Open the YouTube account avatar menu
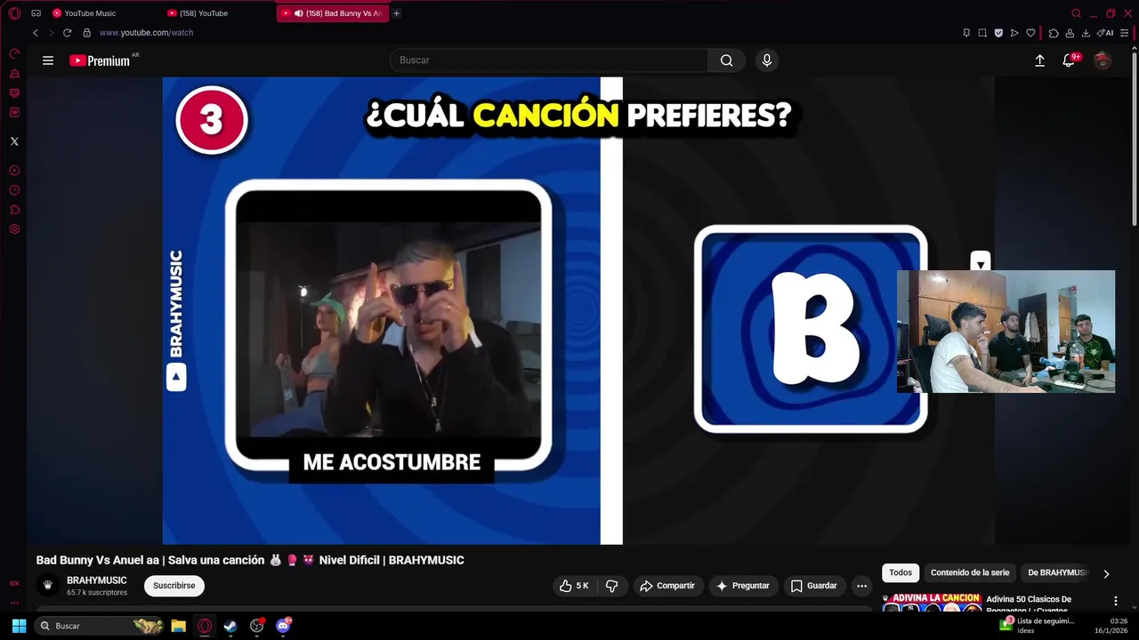The height and width of the screenshot is (640, 1139). pos(1103,60)
